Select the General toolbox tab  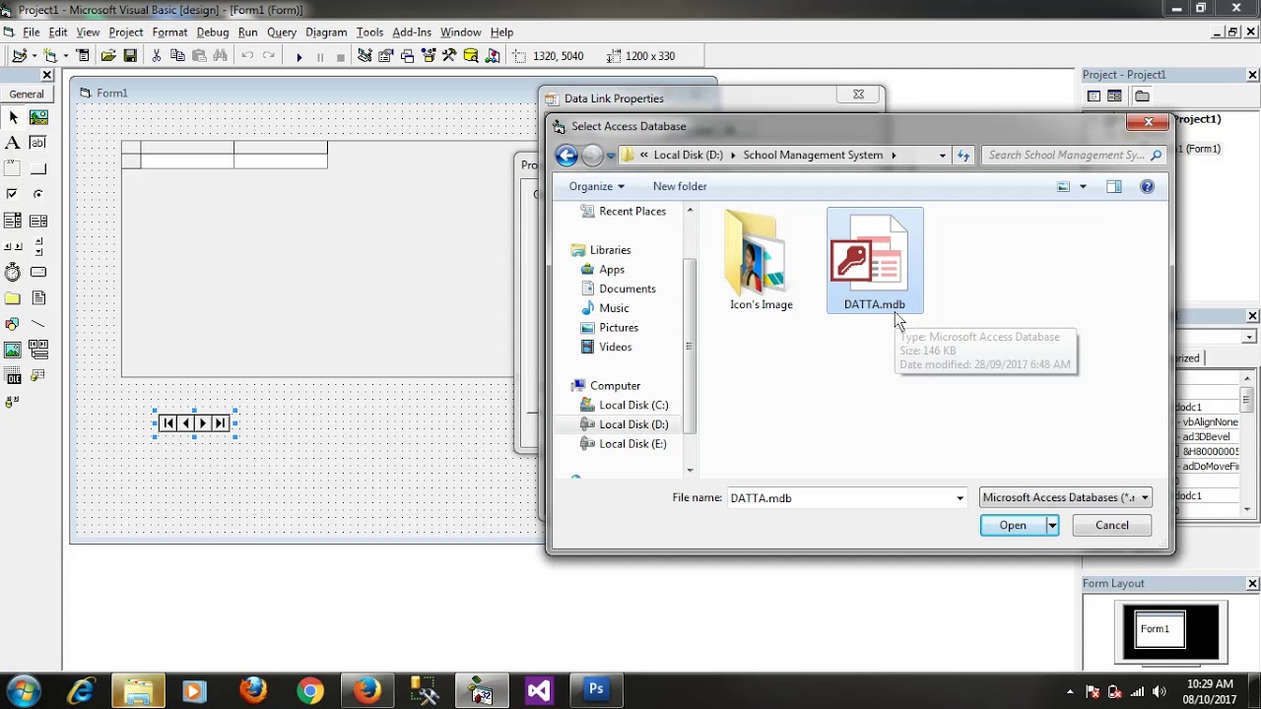pyautogui.click(x=27, y=95)
